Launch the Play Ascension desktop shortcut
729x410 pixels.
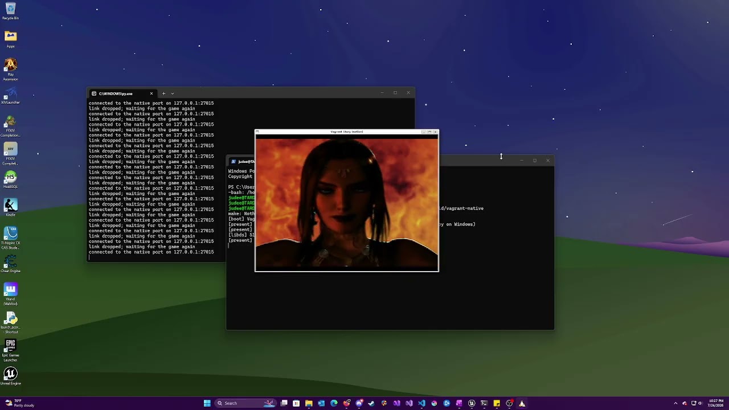coord(10,69)
